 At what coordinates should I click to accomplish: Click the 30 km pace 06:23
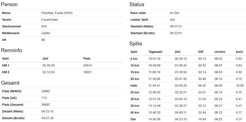coord(218,99)
